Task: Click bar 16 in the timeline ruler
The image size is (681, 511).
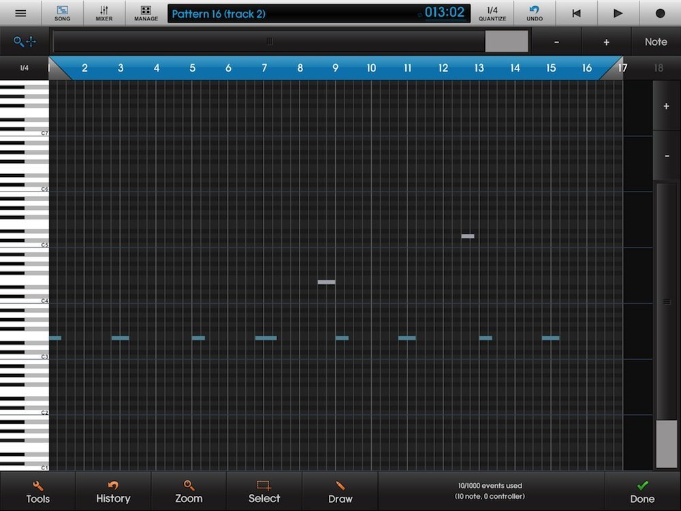Action: point(587,67)
